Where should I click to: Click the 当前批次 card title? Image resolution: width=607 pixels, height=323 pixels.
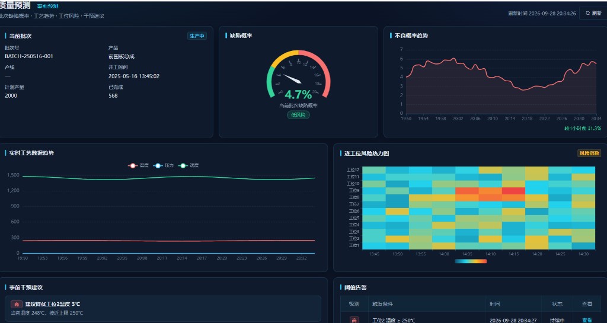coord(20,36)
